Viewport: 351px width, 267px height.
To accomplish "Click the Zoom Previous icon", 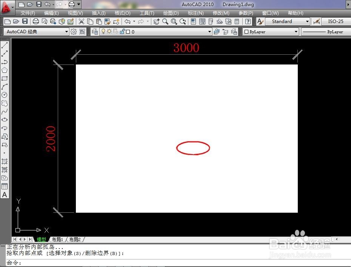I will click(x=183, y=21).
